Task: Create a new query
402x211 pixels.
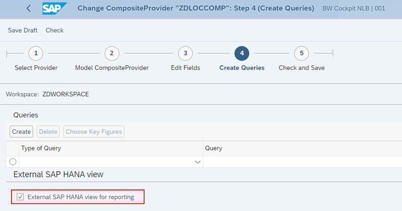Action: [x=21, y=131]
